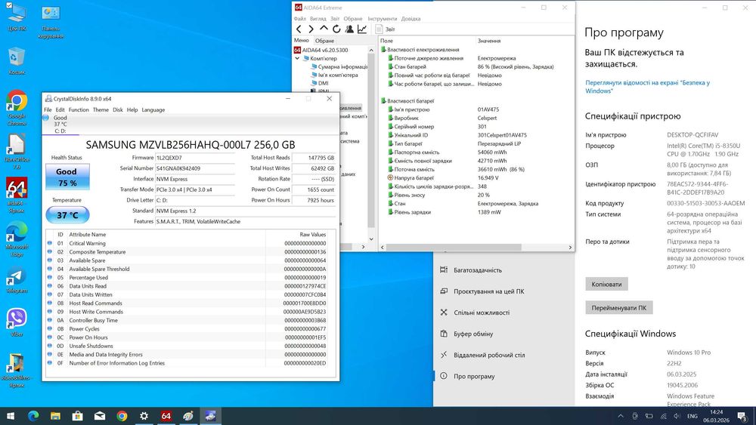
Task: Open File menu in CrystalDiskInfo
Action: coord(48,109)
